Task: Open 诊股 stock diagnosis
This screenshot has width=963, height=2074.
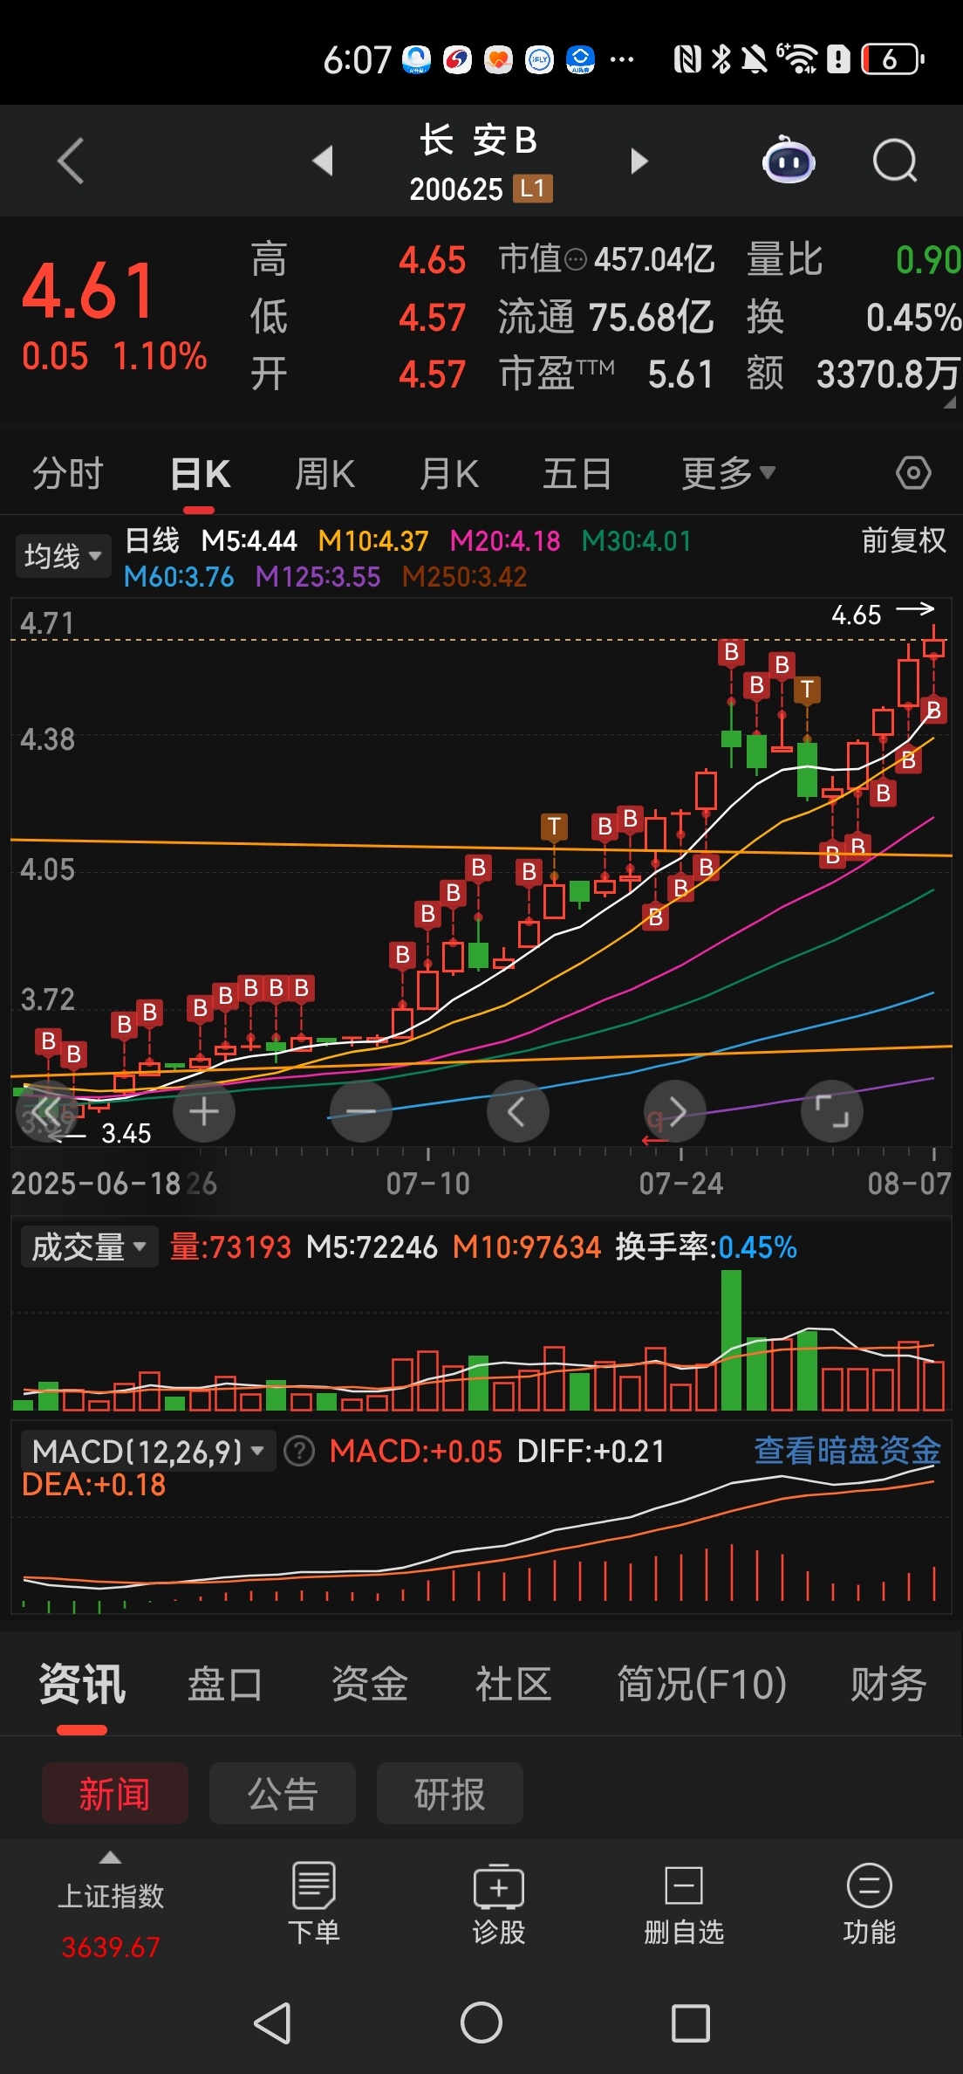Action: point(499,1904)
